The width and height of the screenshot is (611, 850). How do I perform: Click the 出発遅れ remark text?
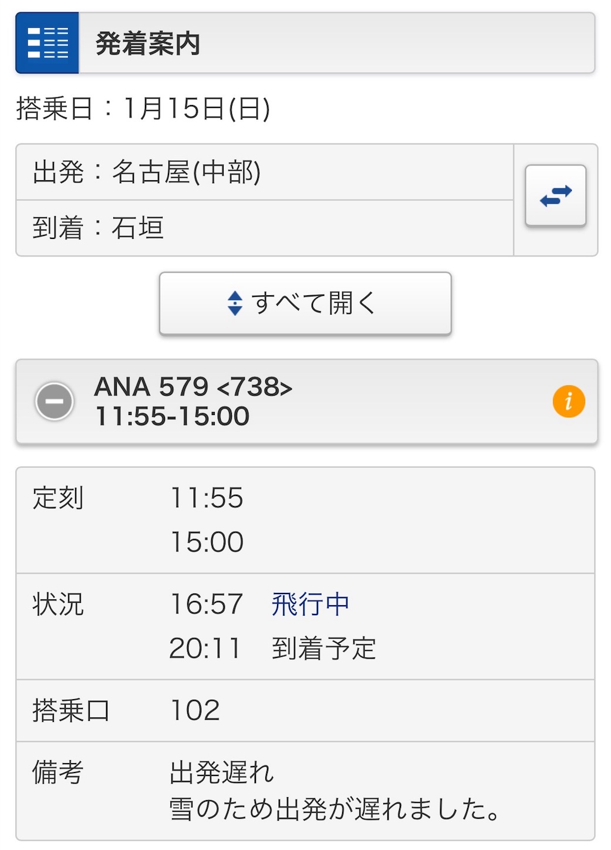(x=221, y=773)
